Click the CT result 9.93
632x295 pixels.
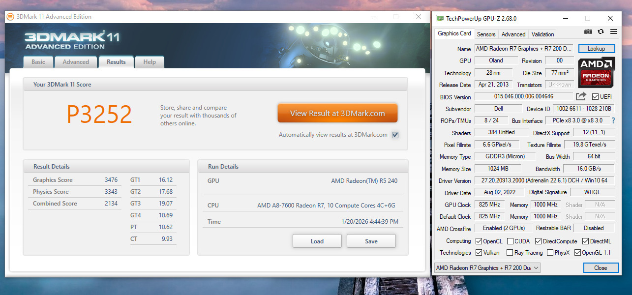pyautogui.click(x=167, y=239)
